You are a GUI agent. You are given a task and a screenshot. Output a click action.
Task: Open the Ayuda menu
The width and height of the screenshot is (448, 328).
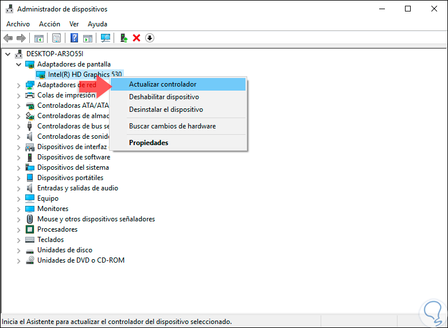tap(98, 24)
